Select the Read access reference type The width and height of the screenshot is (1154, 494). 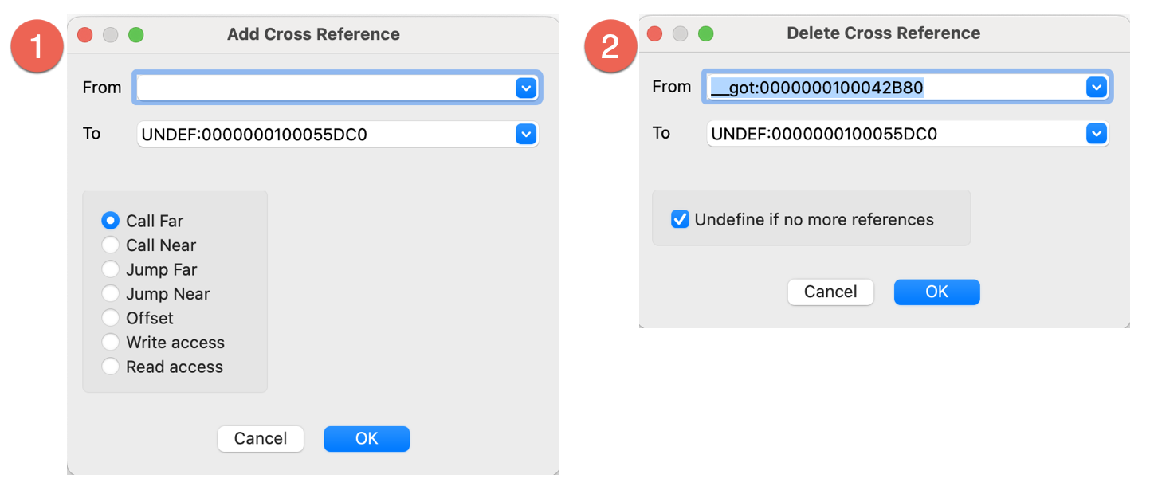click(110, 367)
